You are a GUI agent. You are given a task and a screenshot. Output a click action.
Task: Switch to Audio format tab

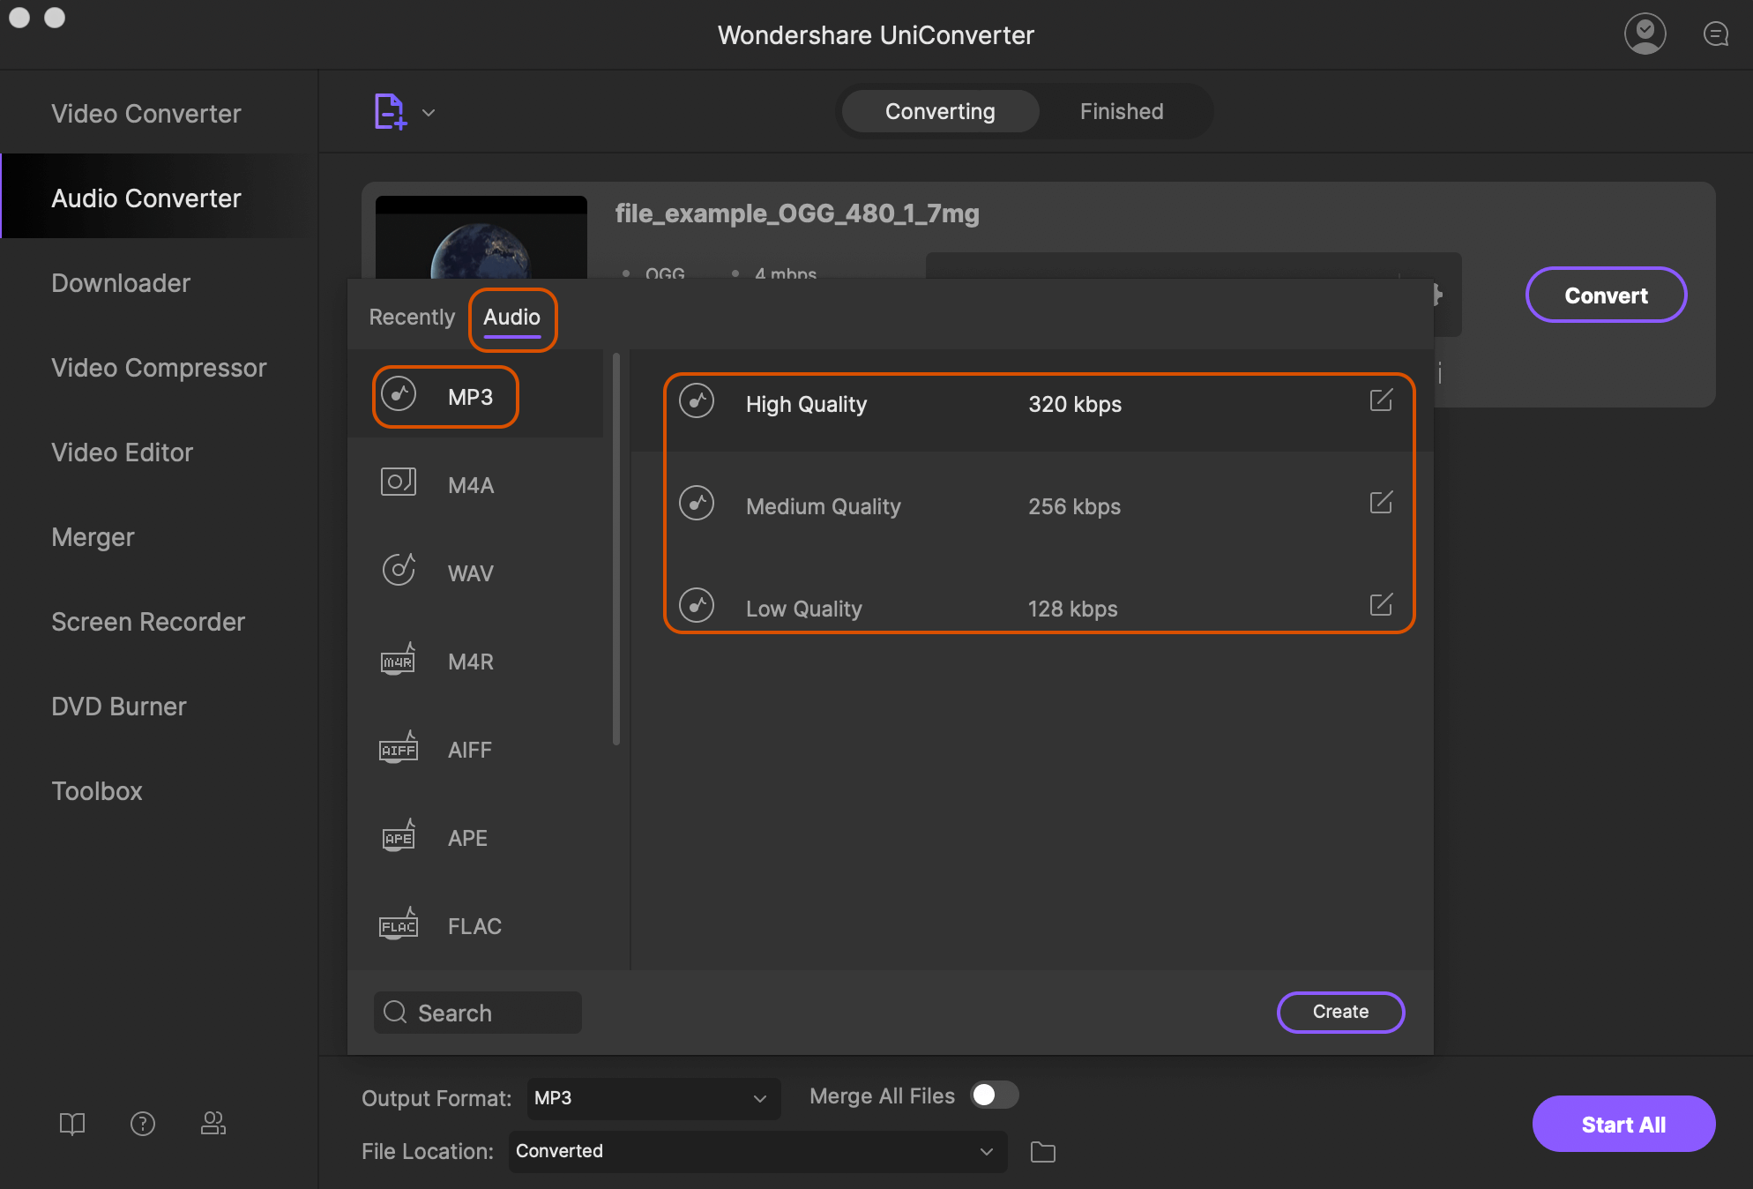coord(511,316)
